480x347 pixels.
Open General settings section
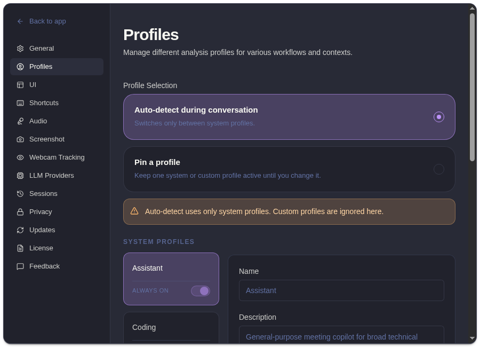pos(57,49)
